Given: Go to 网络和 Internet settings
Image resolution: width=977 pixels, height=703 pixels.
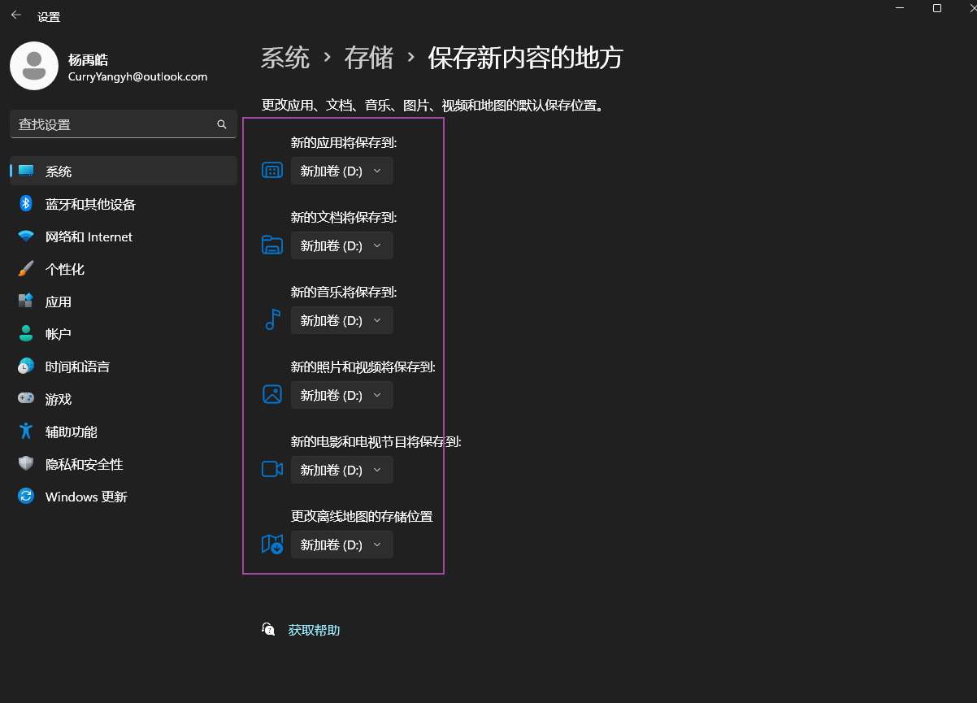Looking at the screenshot, I should tap(124, 237).
